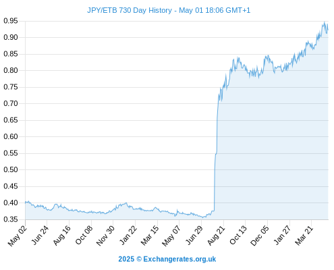Select the May 07 date label
The image size is (334, 270).
(171, 236)
